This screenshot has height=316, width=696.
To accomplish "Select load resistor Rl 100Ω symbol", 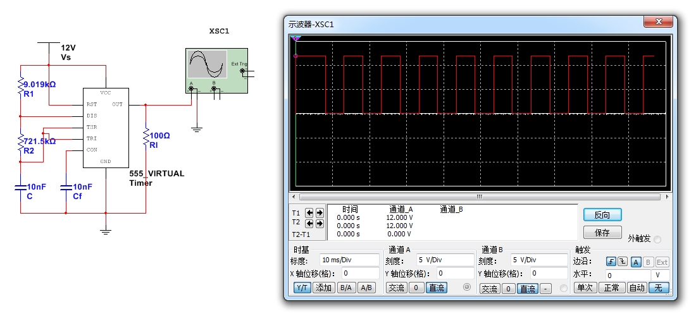I will click(146, 137).
